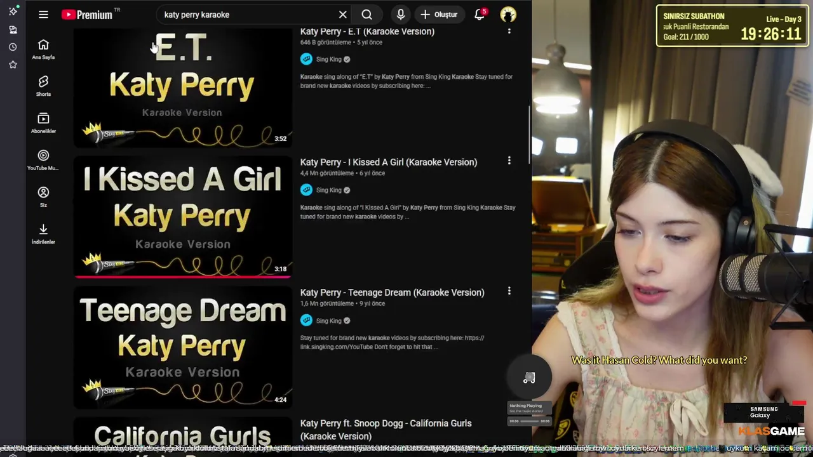Open the account avatar menu
Viewport: 813px width, 457px height.
coord(508,15)
